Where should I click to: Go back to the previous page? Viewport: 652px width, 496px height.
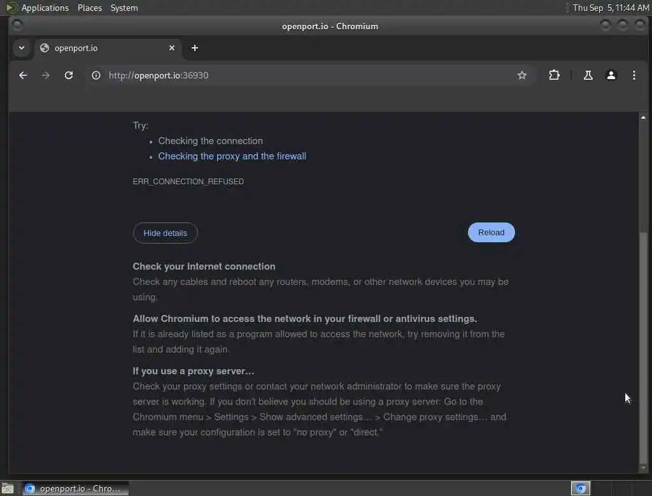point(23,75)
